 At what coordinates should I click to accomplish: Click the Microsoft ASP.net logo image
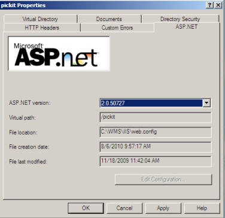pos(59,53)
